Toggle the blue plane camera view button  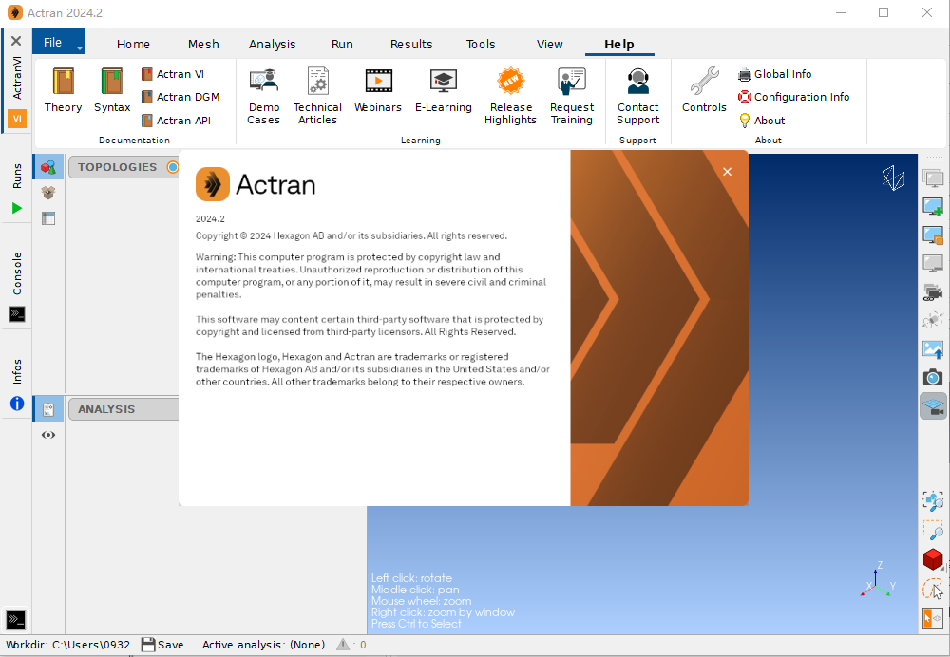(x=933, y=405)
